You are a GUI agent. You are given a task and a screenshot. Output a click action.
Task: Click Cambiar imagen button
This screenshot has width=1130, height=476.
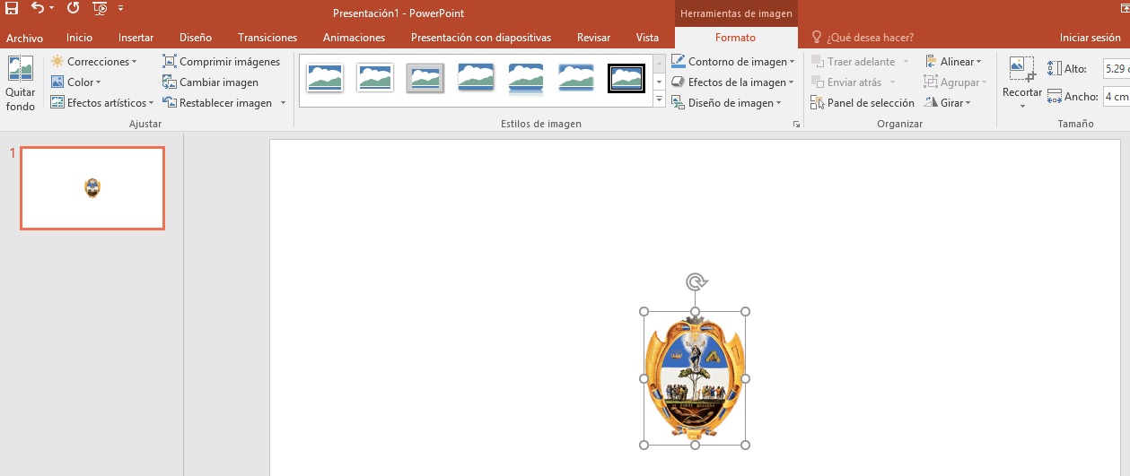tap(210, 82)
